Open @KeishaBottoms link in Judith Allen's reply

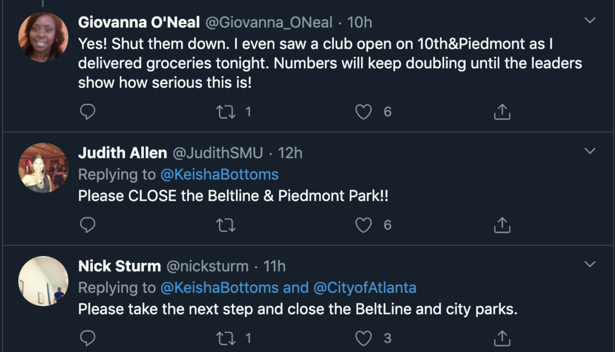click(220, 174)
